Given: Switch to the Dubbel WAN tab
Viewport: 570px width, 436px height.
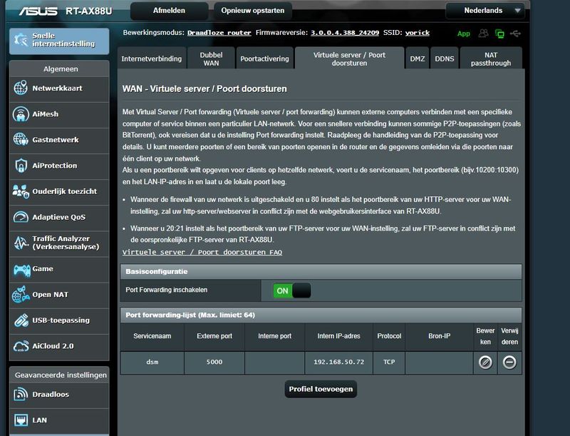Looking at the screenshot, I should [211, 59].
